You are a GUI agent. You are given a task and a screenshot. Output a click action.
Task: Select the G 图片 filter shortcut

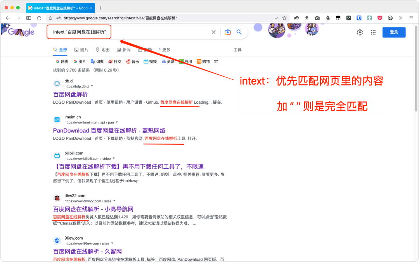pyautogui.click(x=80, y=62)
